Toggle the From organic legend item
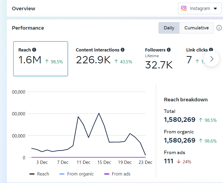The width and height of the screenshot is (223, 183). pos(77,174)
